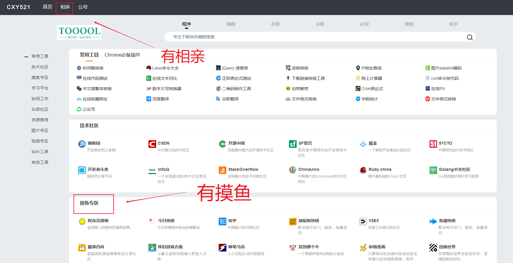Click the 你猜我画 icon
The width and height of the screenshot is (513, 263).
[363, 248]
